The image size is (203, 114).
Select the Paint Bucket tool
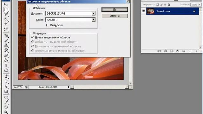pyautogui.click(x=6, y=60)
